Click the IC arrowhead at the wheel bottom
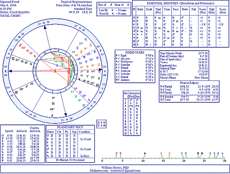The height and width of the screenshot is (174, 230). pos(66,114)
